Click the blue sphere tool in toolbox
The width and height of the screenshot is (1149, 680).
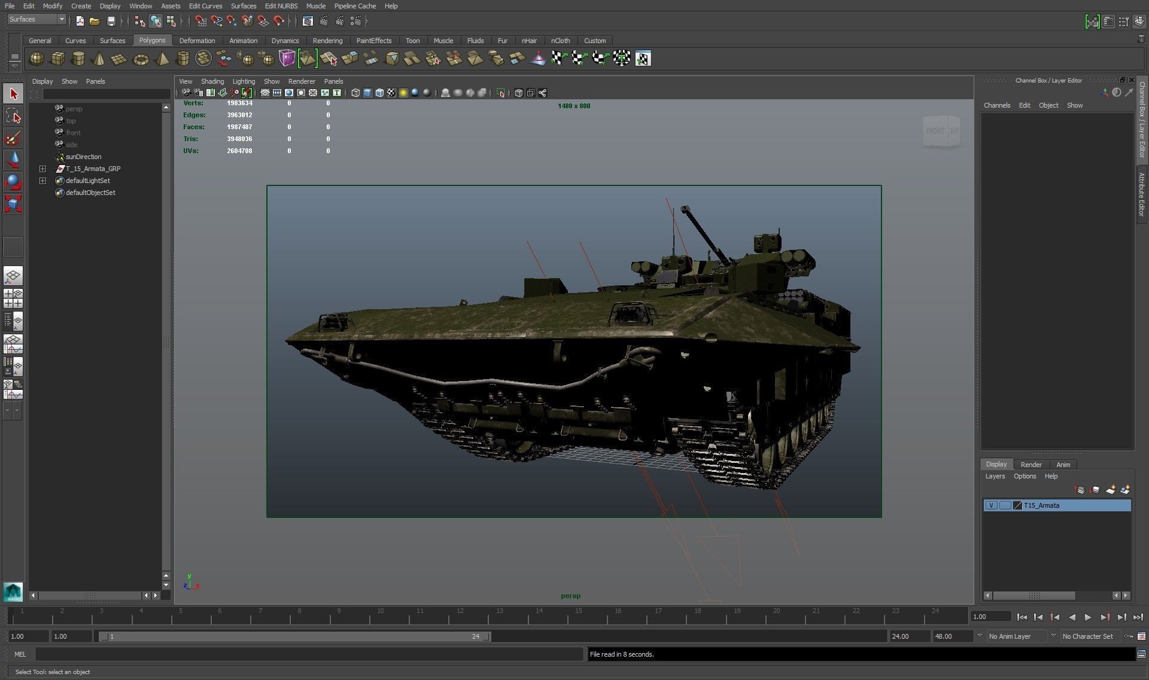[13, 182]
